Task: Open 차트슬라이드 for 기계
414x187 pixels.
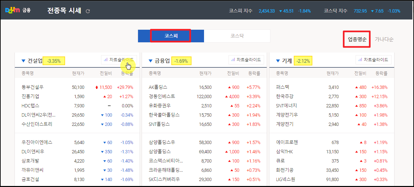Action: coord(373,60)
